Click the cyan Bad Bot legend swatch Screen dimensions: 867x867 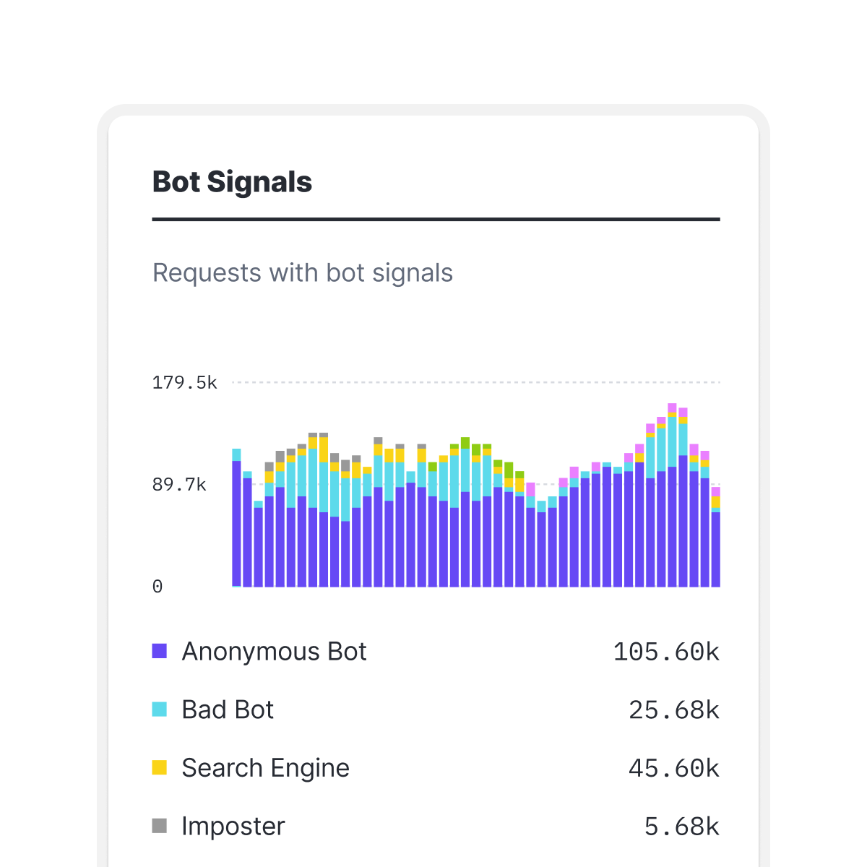160,709
